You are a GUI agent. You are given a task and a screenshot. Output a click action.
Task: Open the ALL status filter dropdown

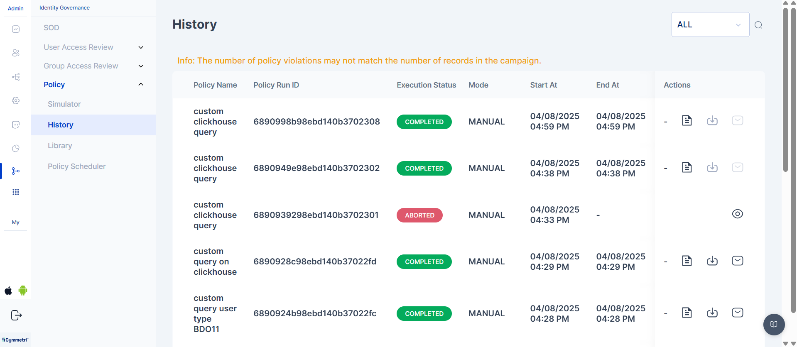(710, 24)
